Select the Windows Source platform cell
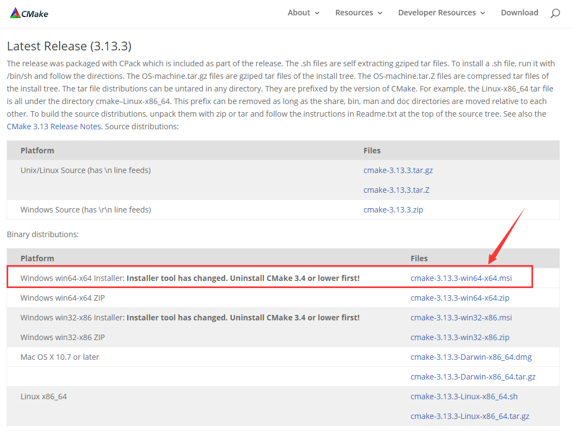572x431 pixels. click(85, 210)
